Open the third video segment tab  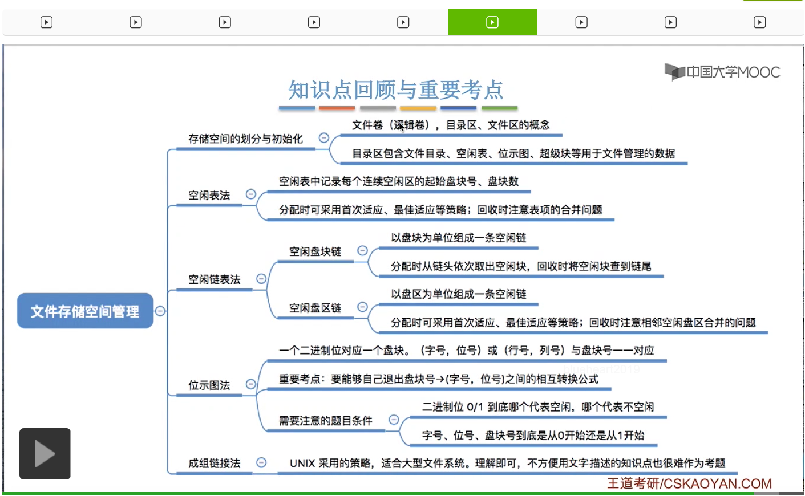tap(225, 22)
